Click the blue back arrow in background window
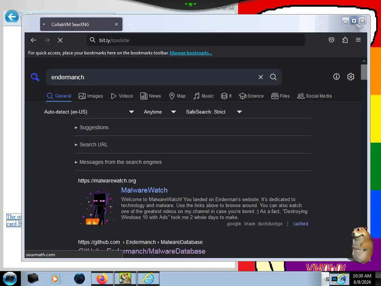 point(12,16)
